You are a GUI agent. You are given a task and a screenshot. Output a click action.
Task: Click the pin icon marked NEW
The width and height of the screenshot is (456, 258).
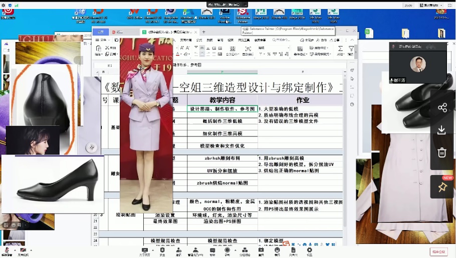(x=442, y=187)
